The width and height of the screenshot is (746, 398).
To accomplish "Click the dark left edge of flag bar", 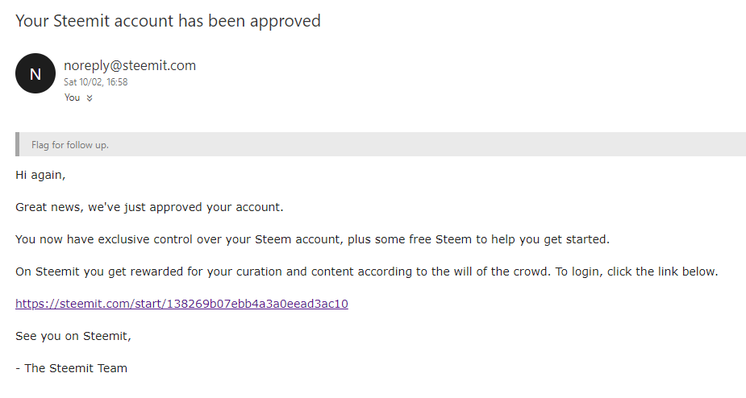I will pyautogui.click(x=18, y=144).
